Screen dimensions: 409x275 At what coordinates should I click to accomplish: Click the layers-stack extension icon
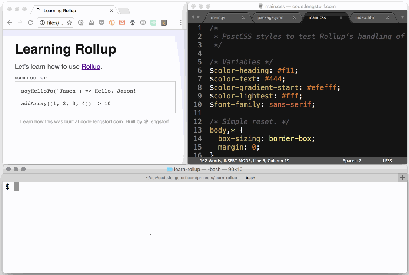point(133,23)
